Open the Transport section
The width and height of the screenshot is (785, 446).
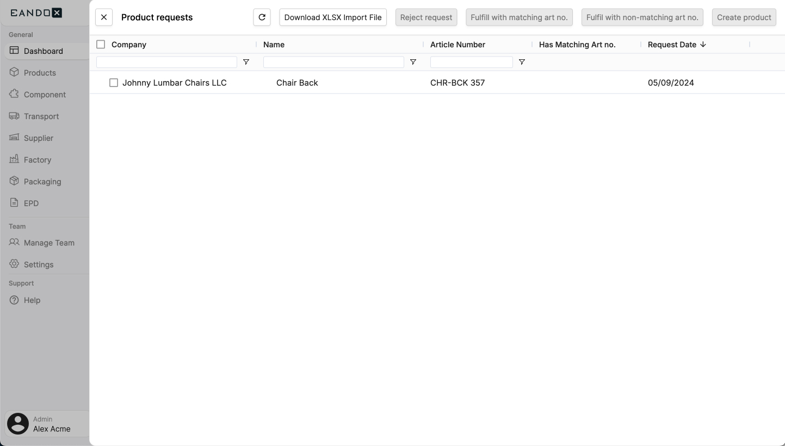click(41, 116)
